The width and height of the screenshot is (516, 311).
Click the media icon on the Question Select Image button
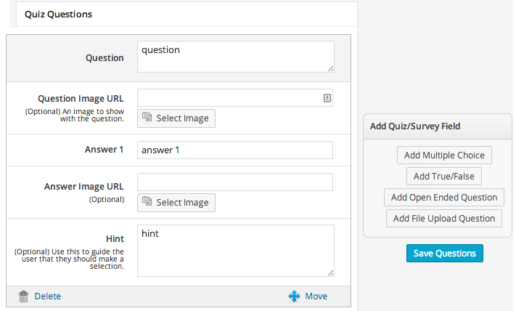tap(147, 117)
